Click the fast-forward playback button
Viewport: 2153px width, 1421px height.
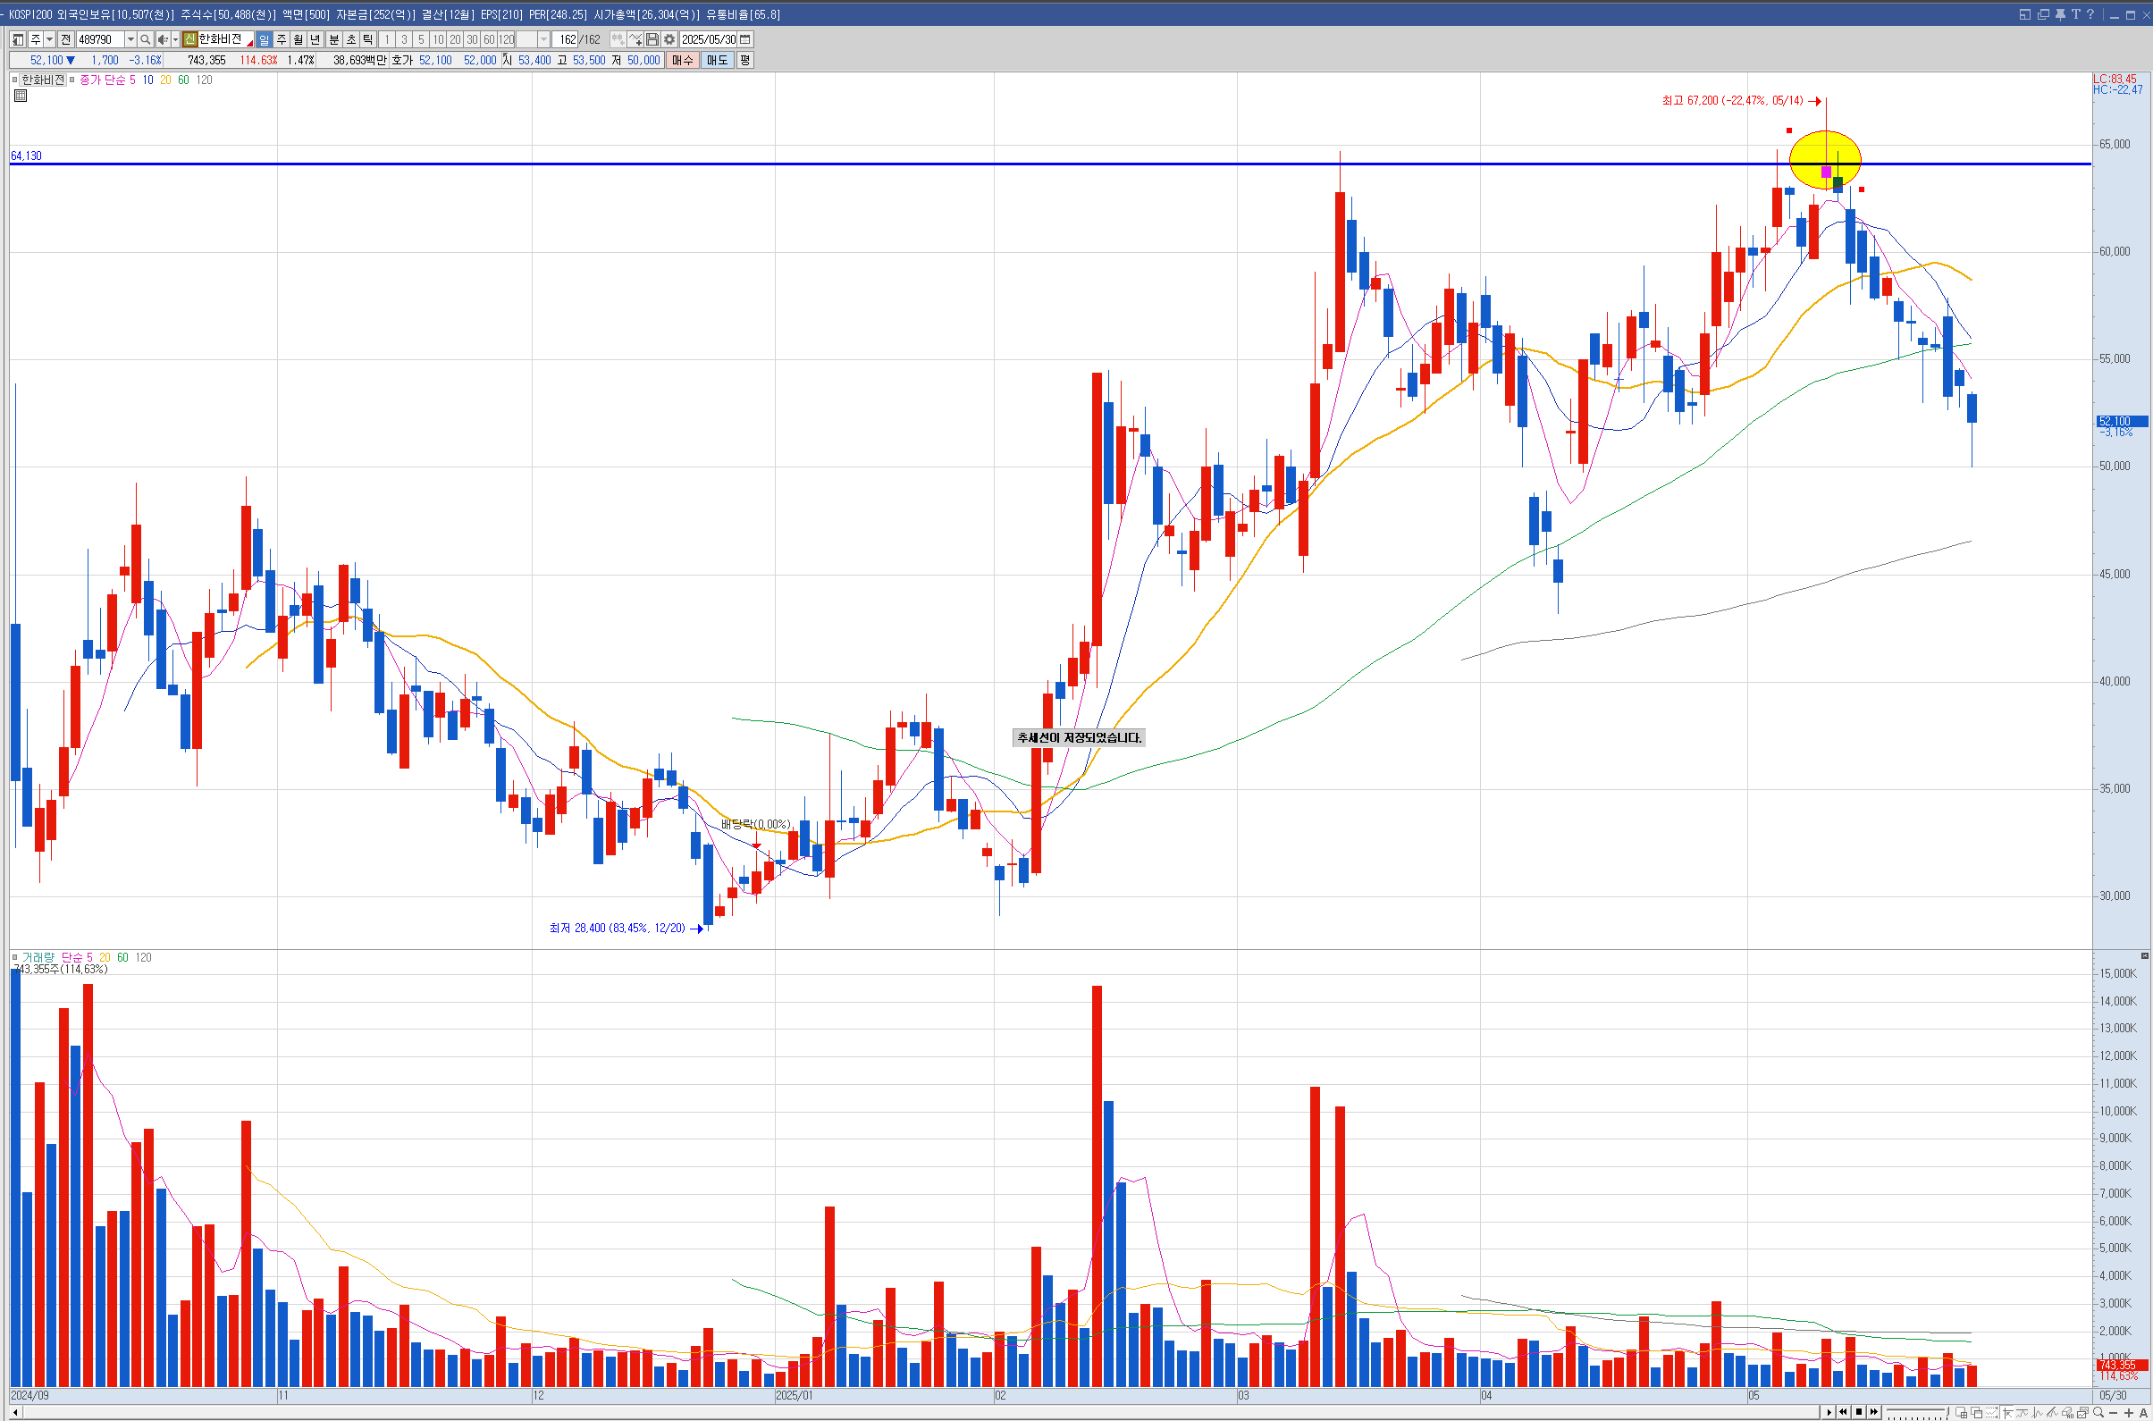pyautogui.click(x=1874, y=1412)
